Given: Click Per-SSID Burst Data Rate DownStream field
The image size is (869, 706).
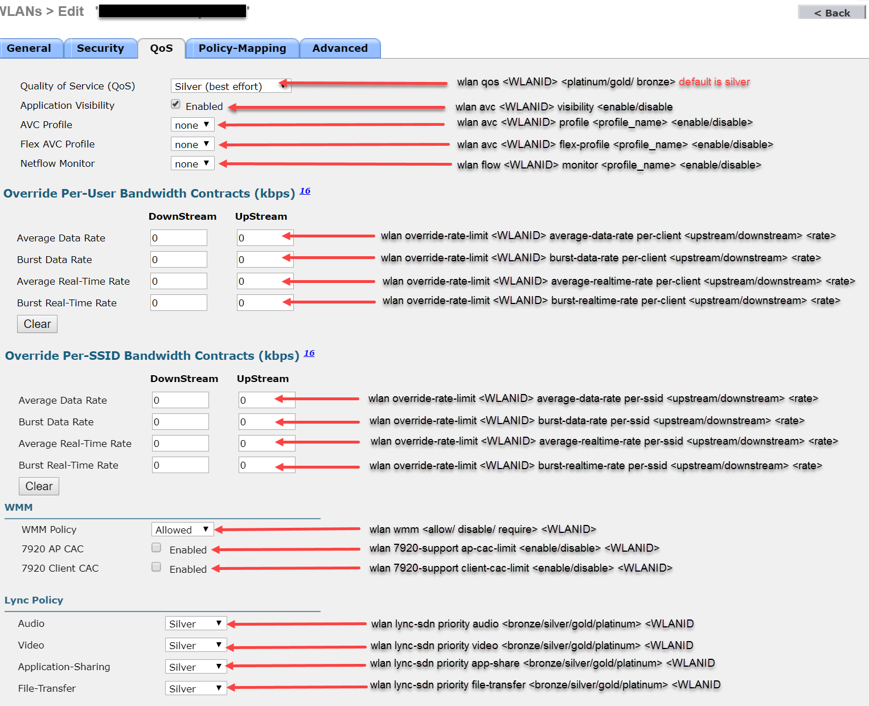Looking at the screenshot, I should [x=181, y=422].
